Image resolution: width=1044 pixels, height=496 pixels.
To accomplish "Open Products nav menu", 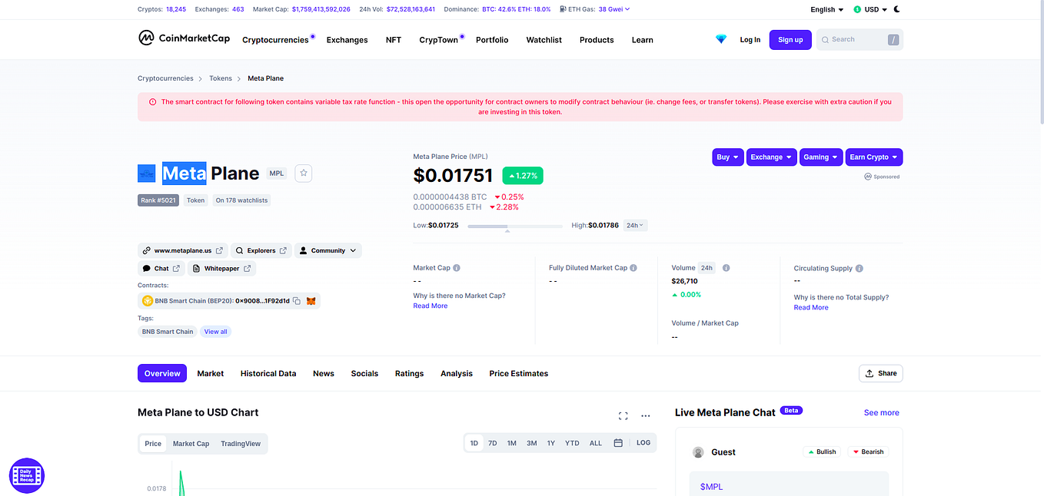I will tap(597, 40).
